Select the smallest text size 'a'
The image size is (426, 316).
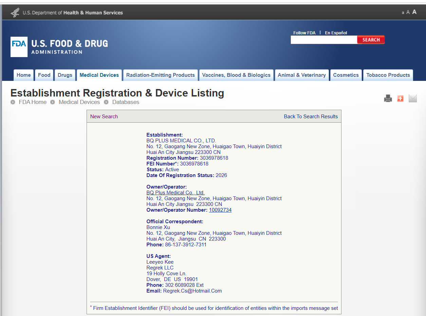tap(403, 13)
